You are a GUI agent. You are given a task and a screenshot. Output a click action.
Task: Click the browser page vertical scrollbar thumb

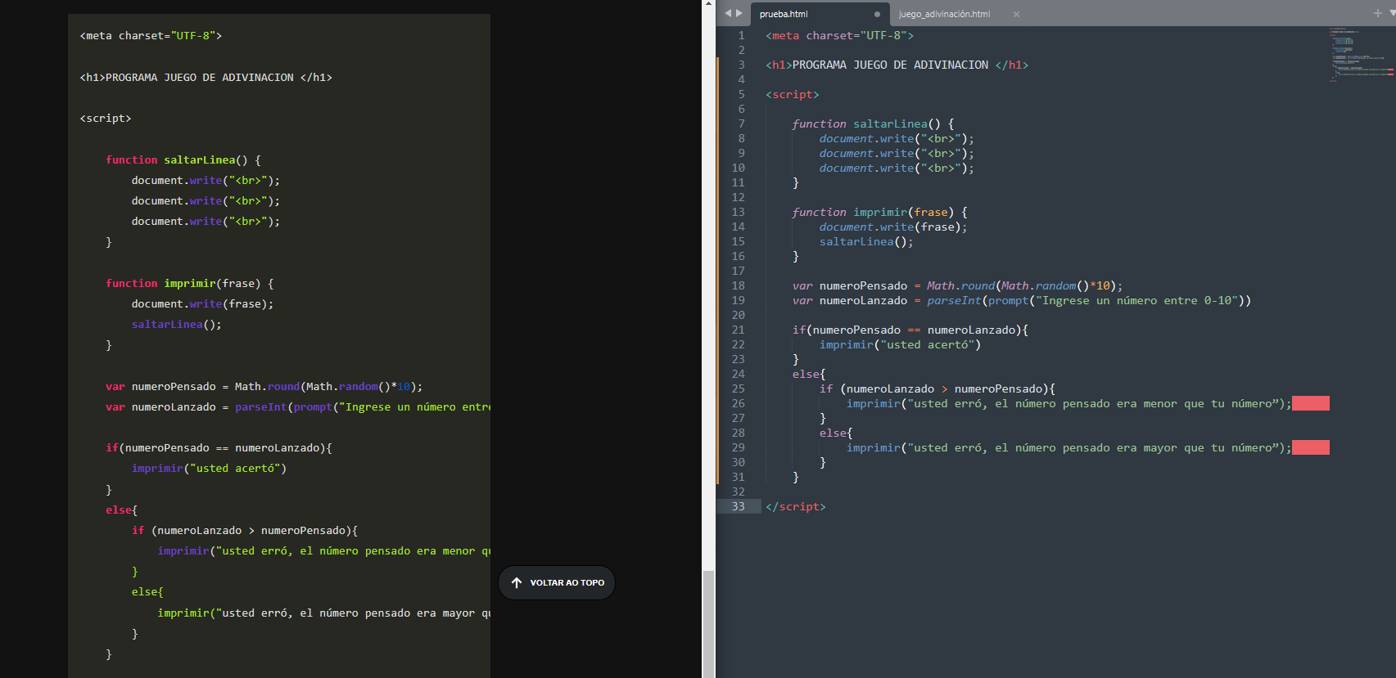click(708, 624)
